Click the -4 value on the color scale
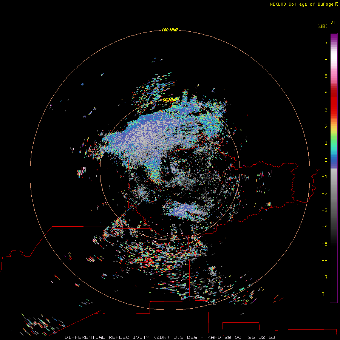Viewport: 340px width, 340px height. coord(325,227)
